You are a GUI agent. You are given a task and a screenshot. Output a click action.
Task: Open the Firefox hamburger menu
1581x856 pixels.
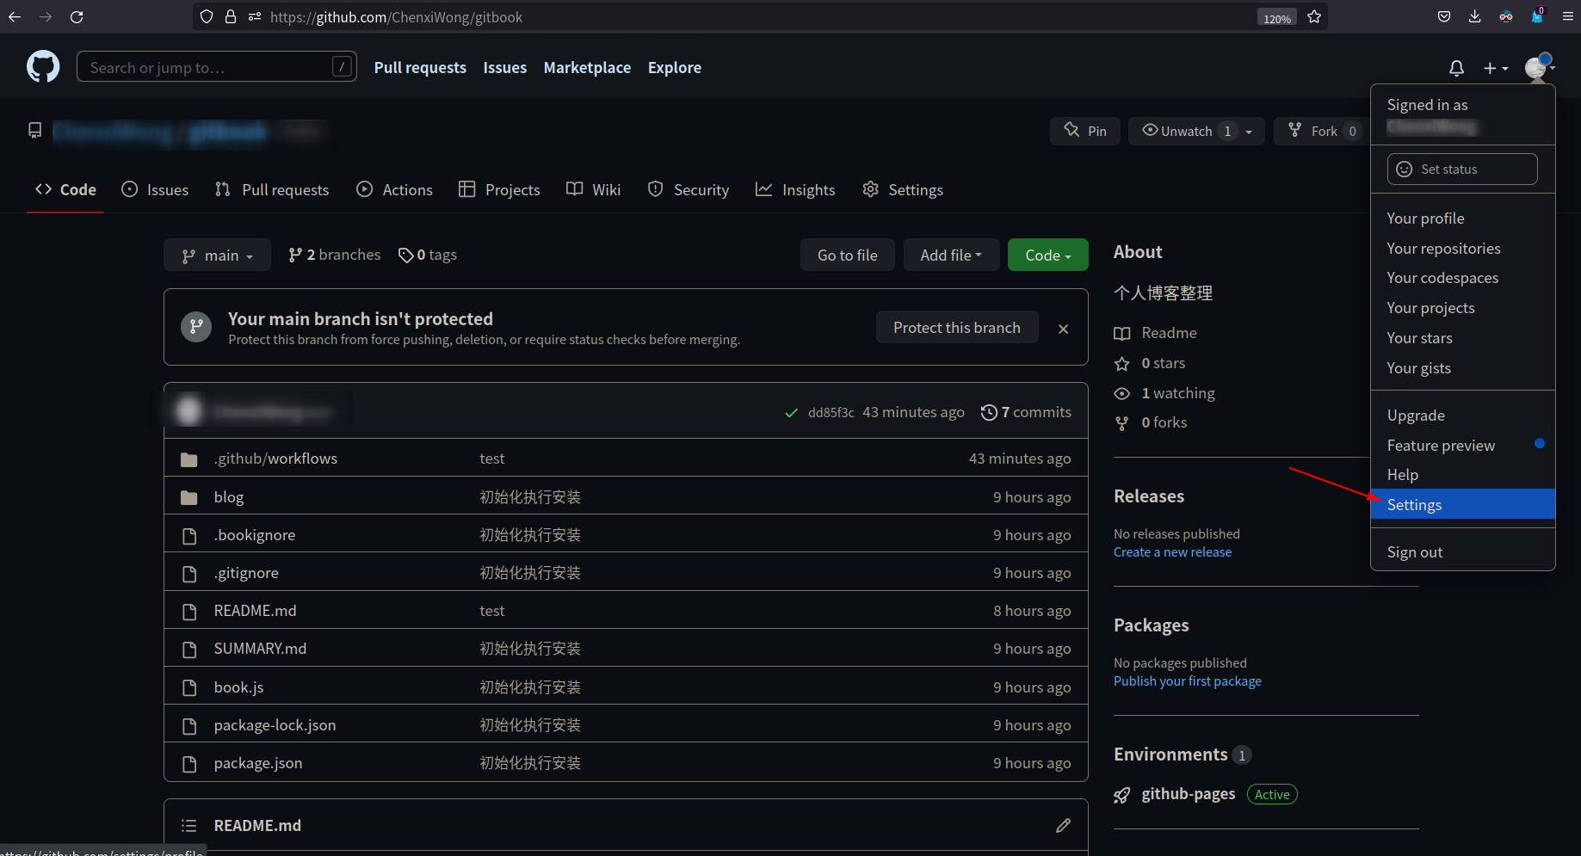[x=1567, y=16]
